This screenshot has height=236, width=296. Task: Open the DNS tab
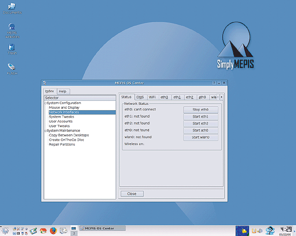tap(140, 97)
